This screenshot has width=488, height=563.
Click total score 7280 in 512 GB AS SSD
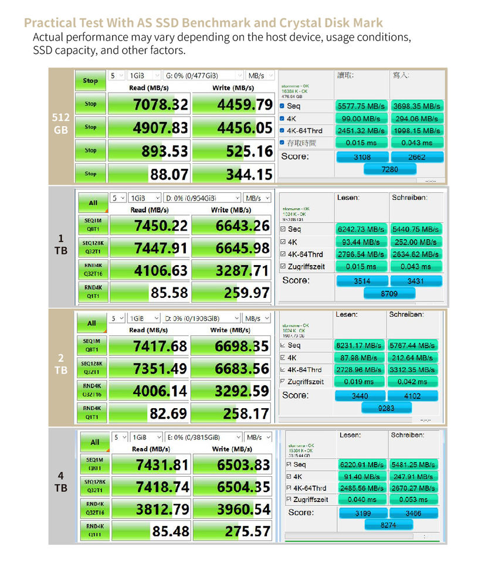(390, 169)
